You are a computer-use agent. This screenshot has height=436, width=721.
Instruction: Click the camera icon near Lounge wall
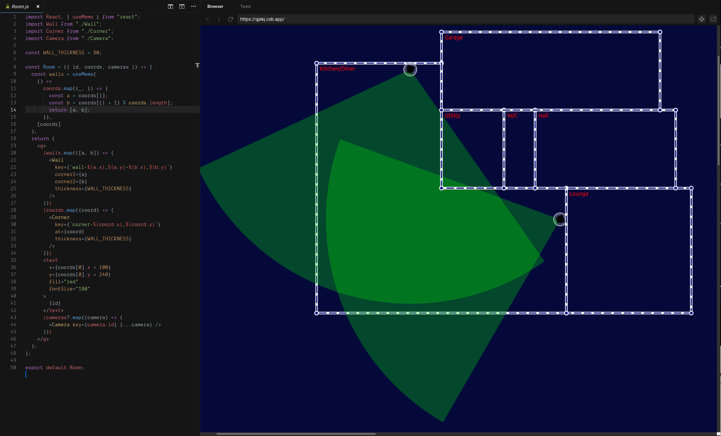[559, 219]
